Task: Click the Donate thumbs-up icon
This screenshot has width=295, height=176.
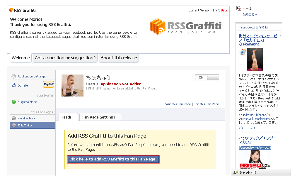Action: [x=14, y=85]
